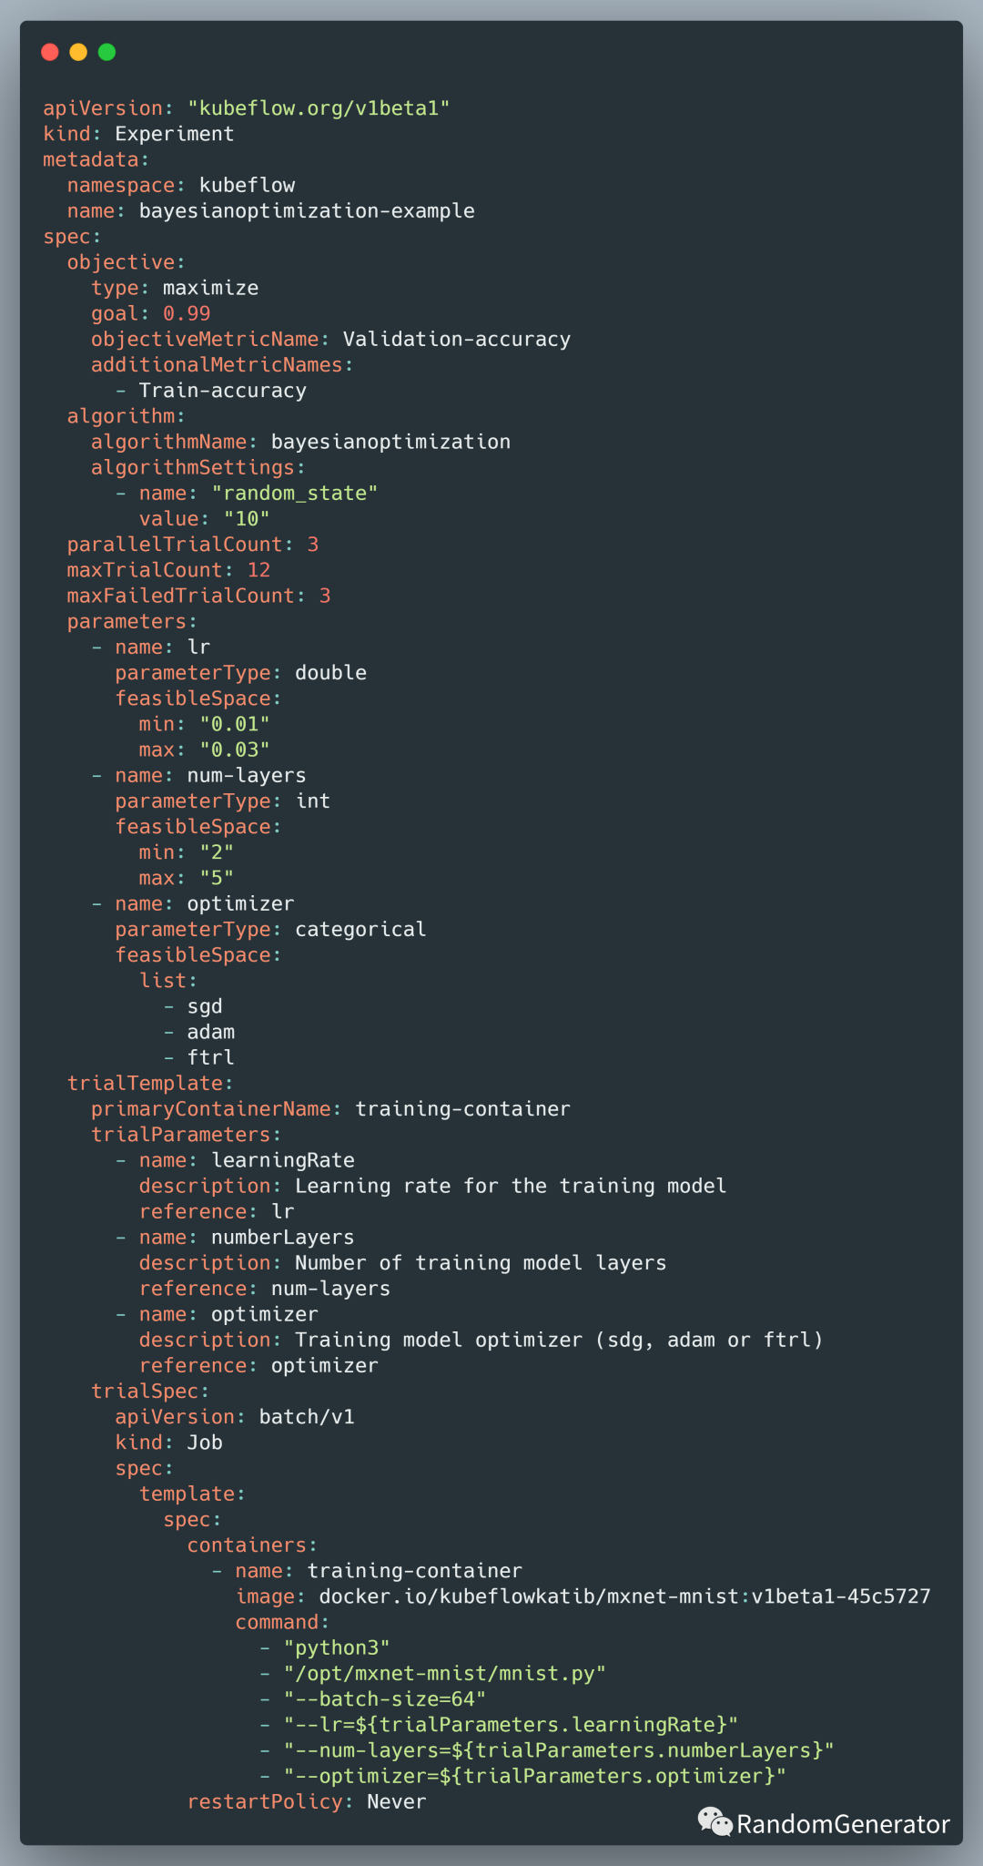Screen dimensions: 983x1866
Task: Click the red close dot
Action: (50, 52)
